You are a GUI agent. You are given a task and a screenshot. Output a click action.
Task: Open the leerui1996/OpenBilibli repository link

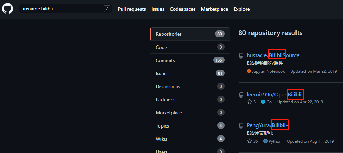(274, 95)
